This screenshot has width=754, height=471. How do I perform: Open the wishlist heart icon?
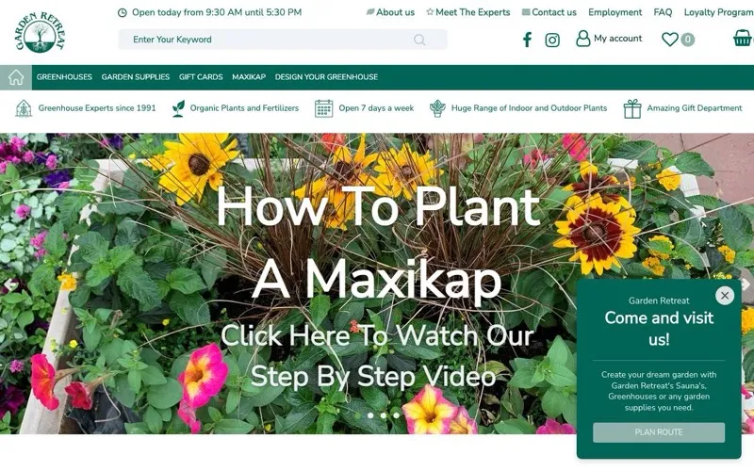click(669, 39)
